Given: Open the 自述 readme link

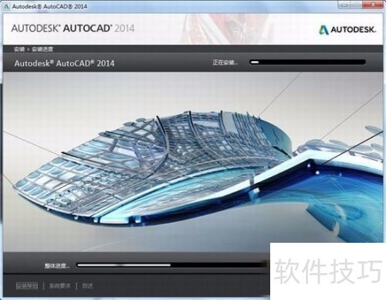Looking at the screenshot, I should coord(87,286).
